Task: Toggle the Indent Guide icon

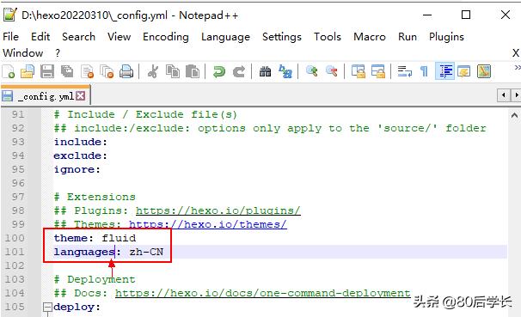Action: [444, 71]
